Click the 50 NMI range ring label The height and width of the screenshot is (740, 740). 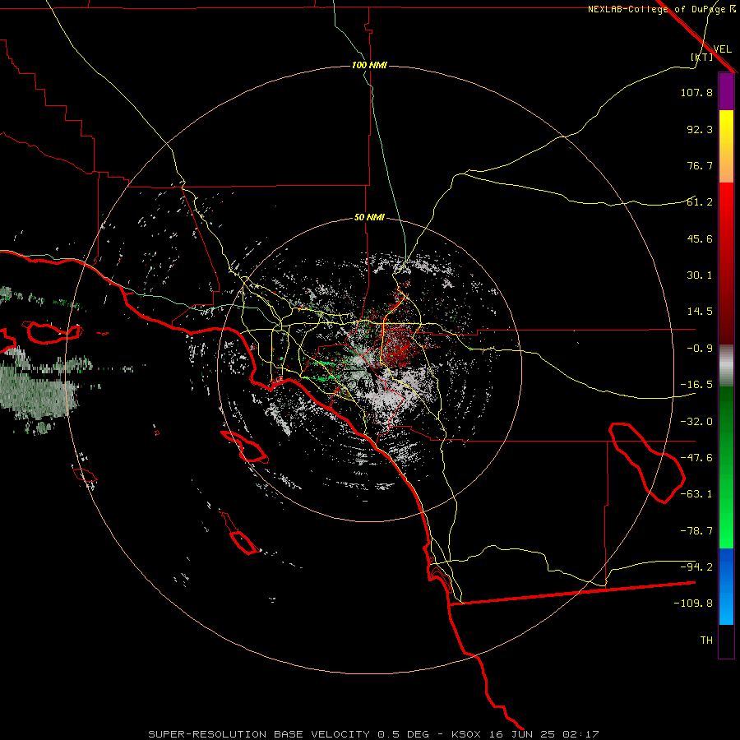pyautogui.click(x=369, y=217)
